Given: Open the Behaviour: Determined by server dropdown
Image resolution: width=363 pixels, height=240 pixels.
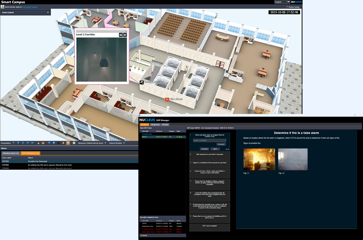Looking at the screenshot, I should point(92,143).
